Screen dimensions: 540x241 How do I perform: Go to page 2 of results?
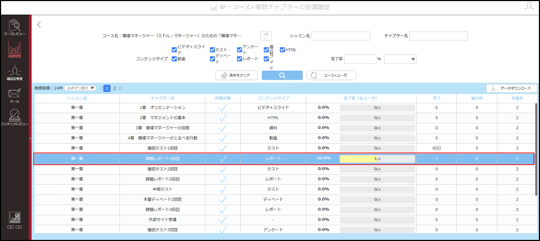(115, 88)
